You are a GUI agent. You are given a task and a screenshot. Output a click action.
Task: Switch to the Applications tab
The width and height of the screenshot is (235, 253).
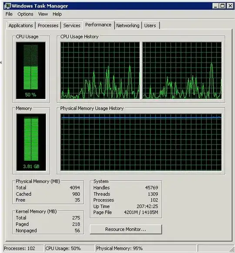(x=20, y=26)
